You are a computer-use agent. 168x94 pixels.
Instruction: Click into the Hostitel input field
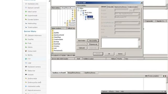tap(122, 10)
